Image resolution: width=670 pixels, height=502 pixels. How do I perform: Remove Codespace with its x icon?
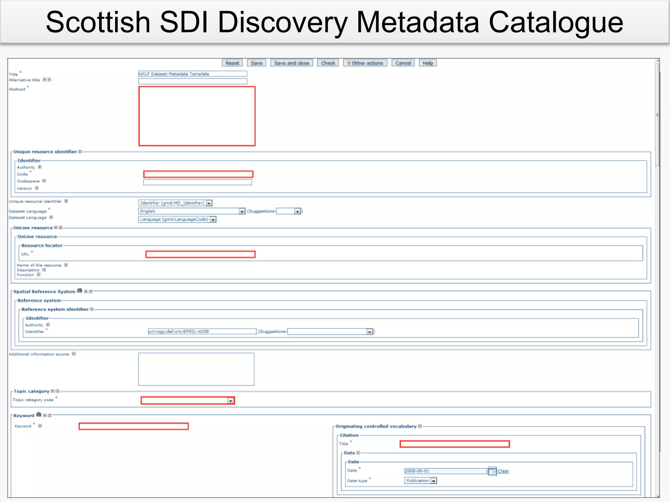coord(44,181)
